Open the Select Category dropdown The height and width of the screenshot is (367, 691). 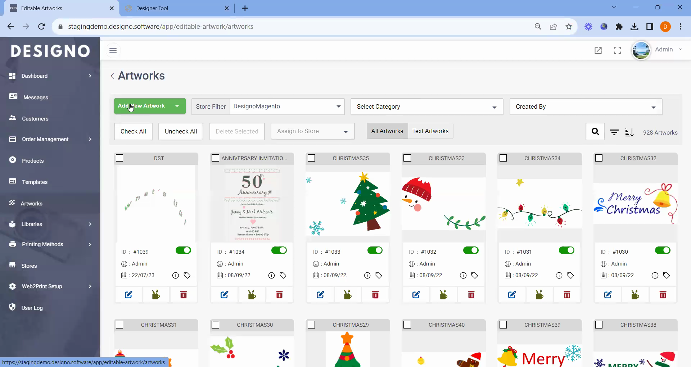coord(426,107)
